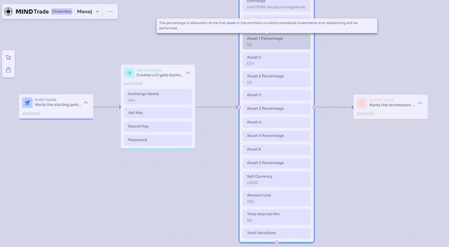Click the Amount Usd field

(x=277, y=198)
